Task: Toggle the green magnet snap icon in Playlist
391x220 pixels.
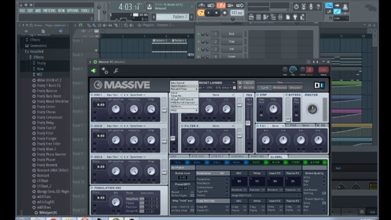Action: [80, 25]
